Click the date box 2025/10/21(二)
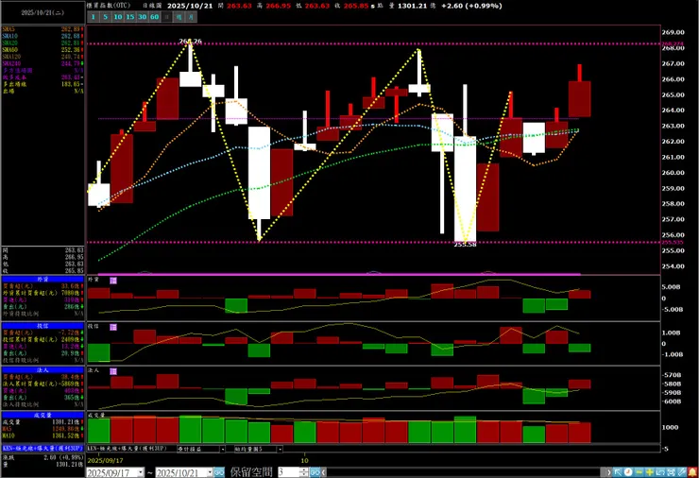 [43, 12]
